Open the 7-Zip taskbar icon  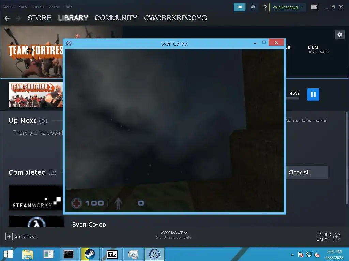112,254
